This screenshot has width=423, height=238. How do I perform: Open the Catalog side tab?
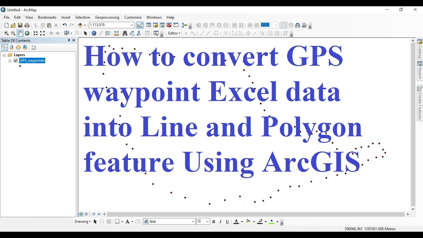(x=420, y=49)
